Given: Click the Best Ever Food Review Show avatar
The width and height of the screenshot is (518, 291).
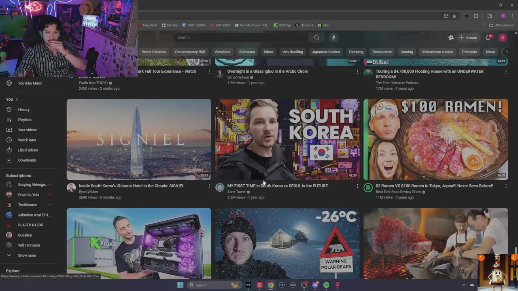Looking at the screenshot, I should pos(368,188).
